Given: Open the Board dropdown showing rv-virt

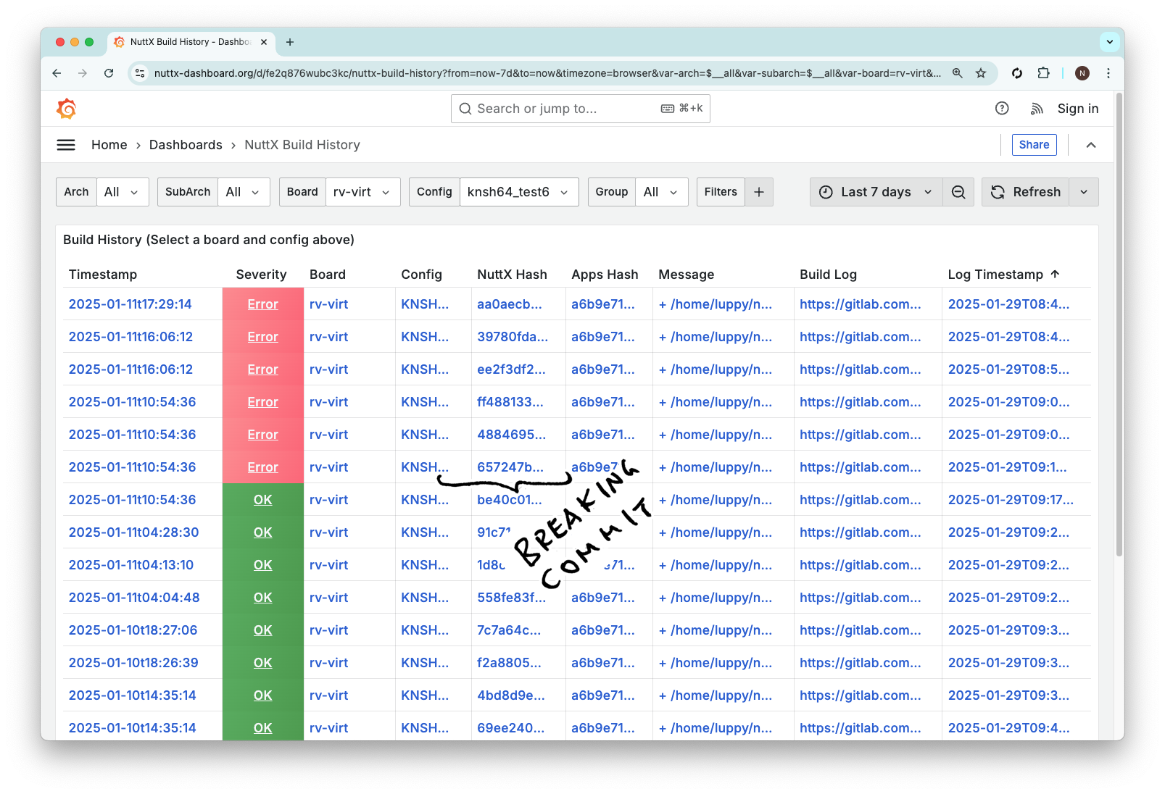Looking at the screenshot, I should pos(362,192).
